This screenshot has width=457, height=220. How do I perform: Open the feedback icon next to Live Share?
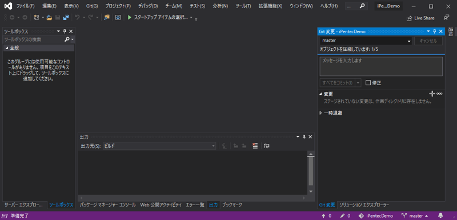pyautogui.click(x=446, y=18)
